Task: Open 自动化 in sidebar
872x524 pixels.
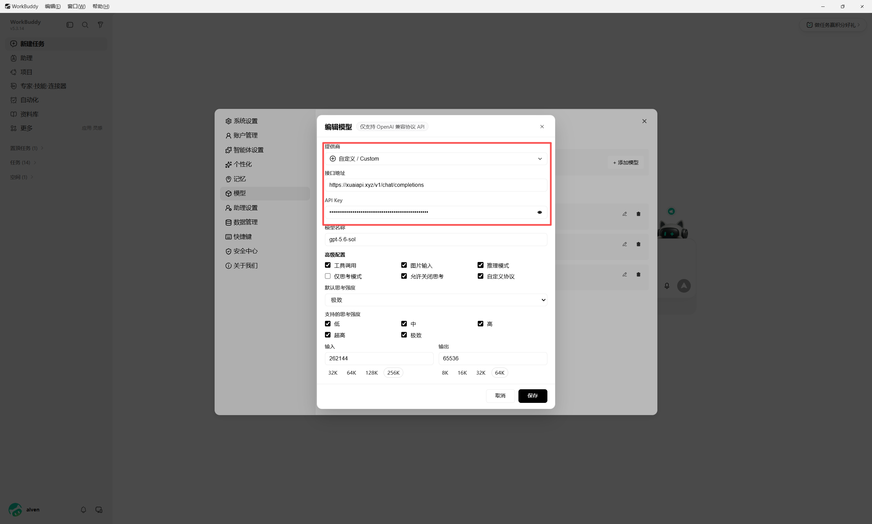Action: pyautogui.click(x=57, y=100)
